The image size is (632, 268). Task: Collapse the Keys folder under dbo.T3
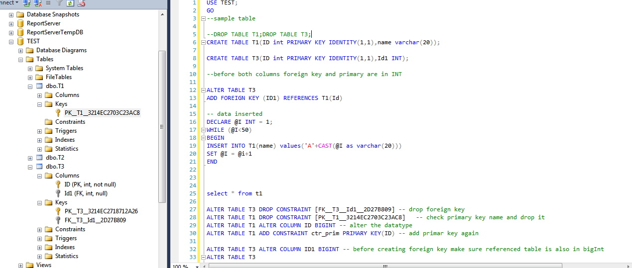[x=39, y=202]
